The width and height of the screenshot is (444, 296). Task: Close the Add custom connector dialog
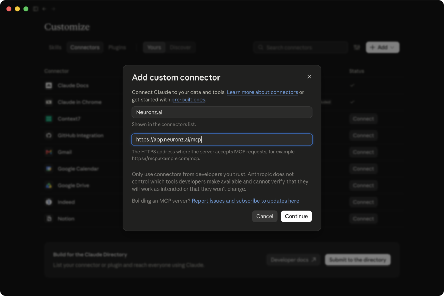309,77
